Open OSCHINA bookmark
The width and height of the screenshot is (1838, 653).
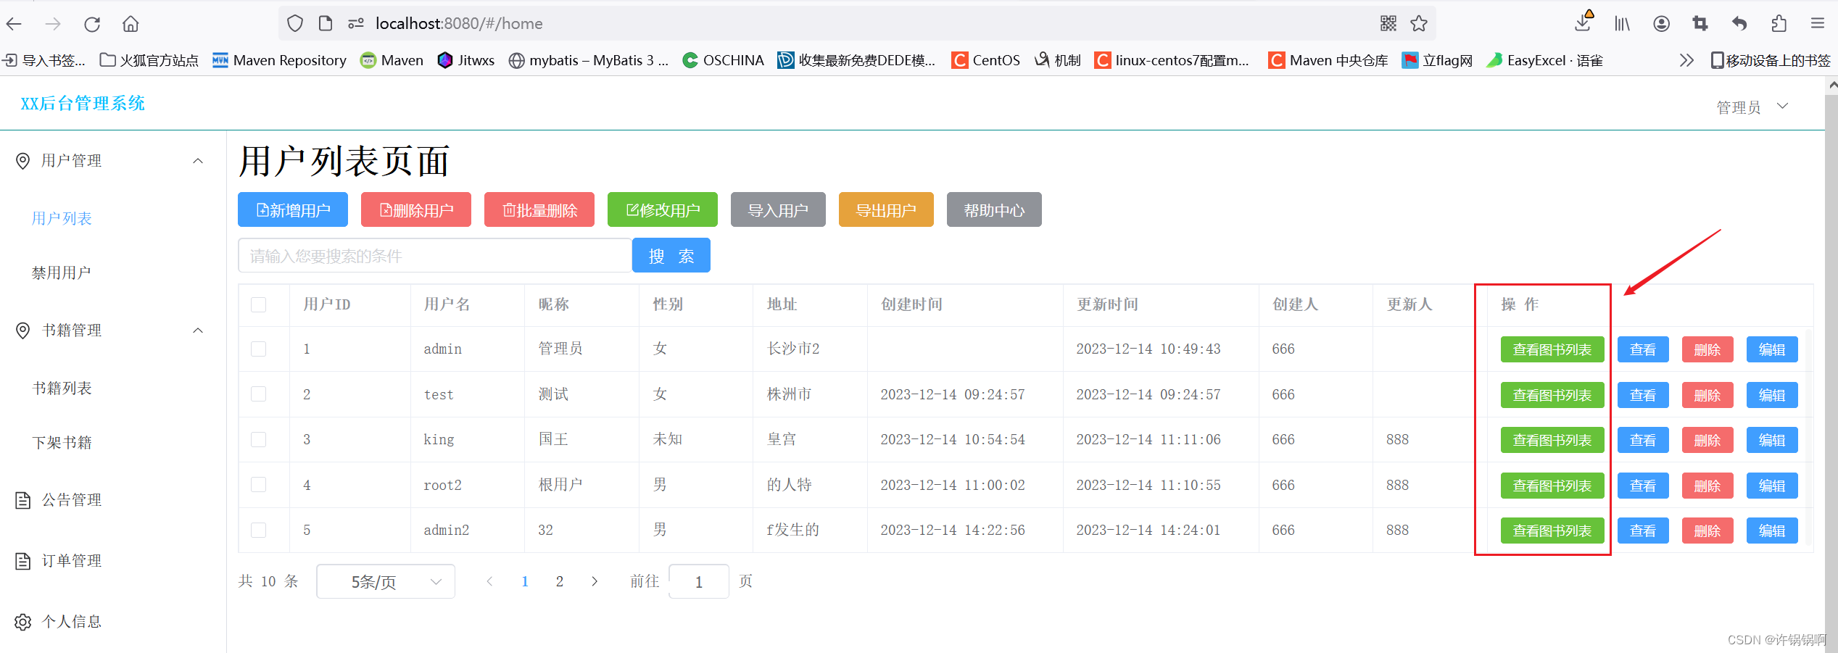coord(723,60)
